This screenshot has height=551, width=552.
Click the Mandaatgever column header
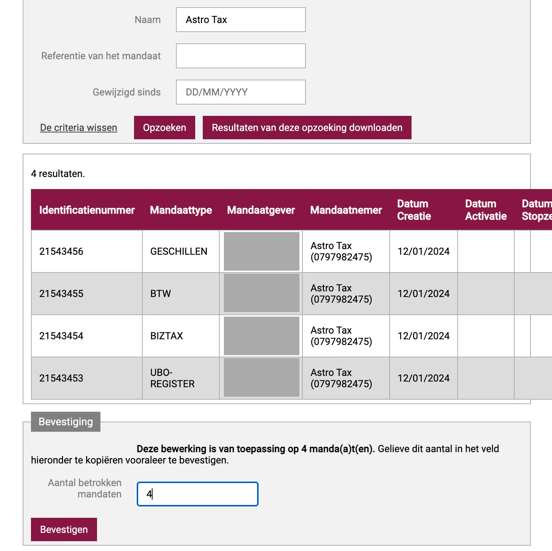coord(261,210)
